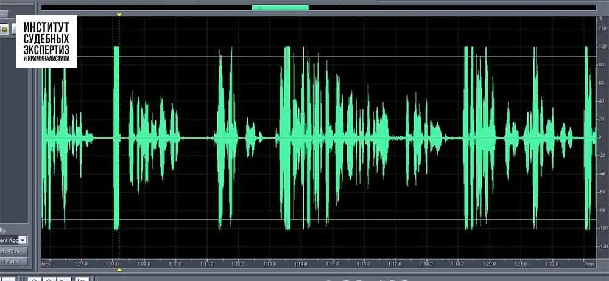The width and height of the screenshot is (609, 281).
Task: Click the top yellow playback cursor marker
Action: [119, 14]
